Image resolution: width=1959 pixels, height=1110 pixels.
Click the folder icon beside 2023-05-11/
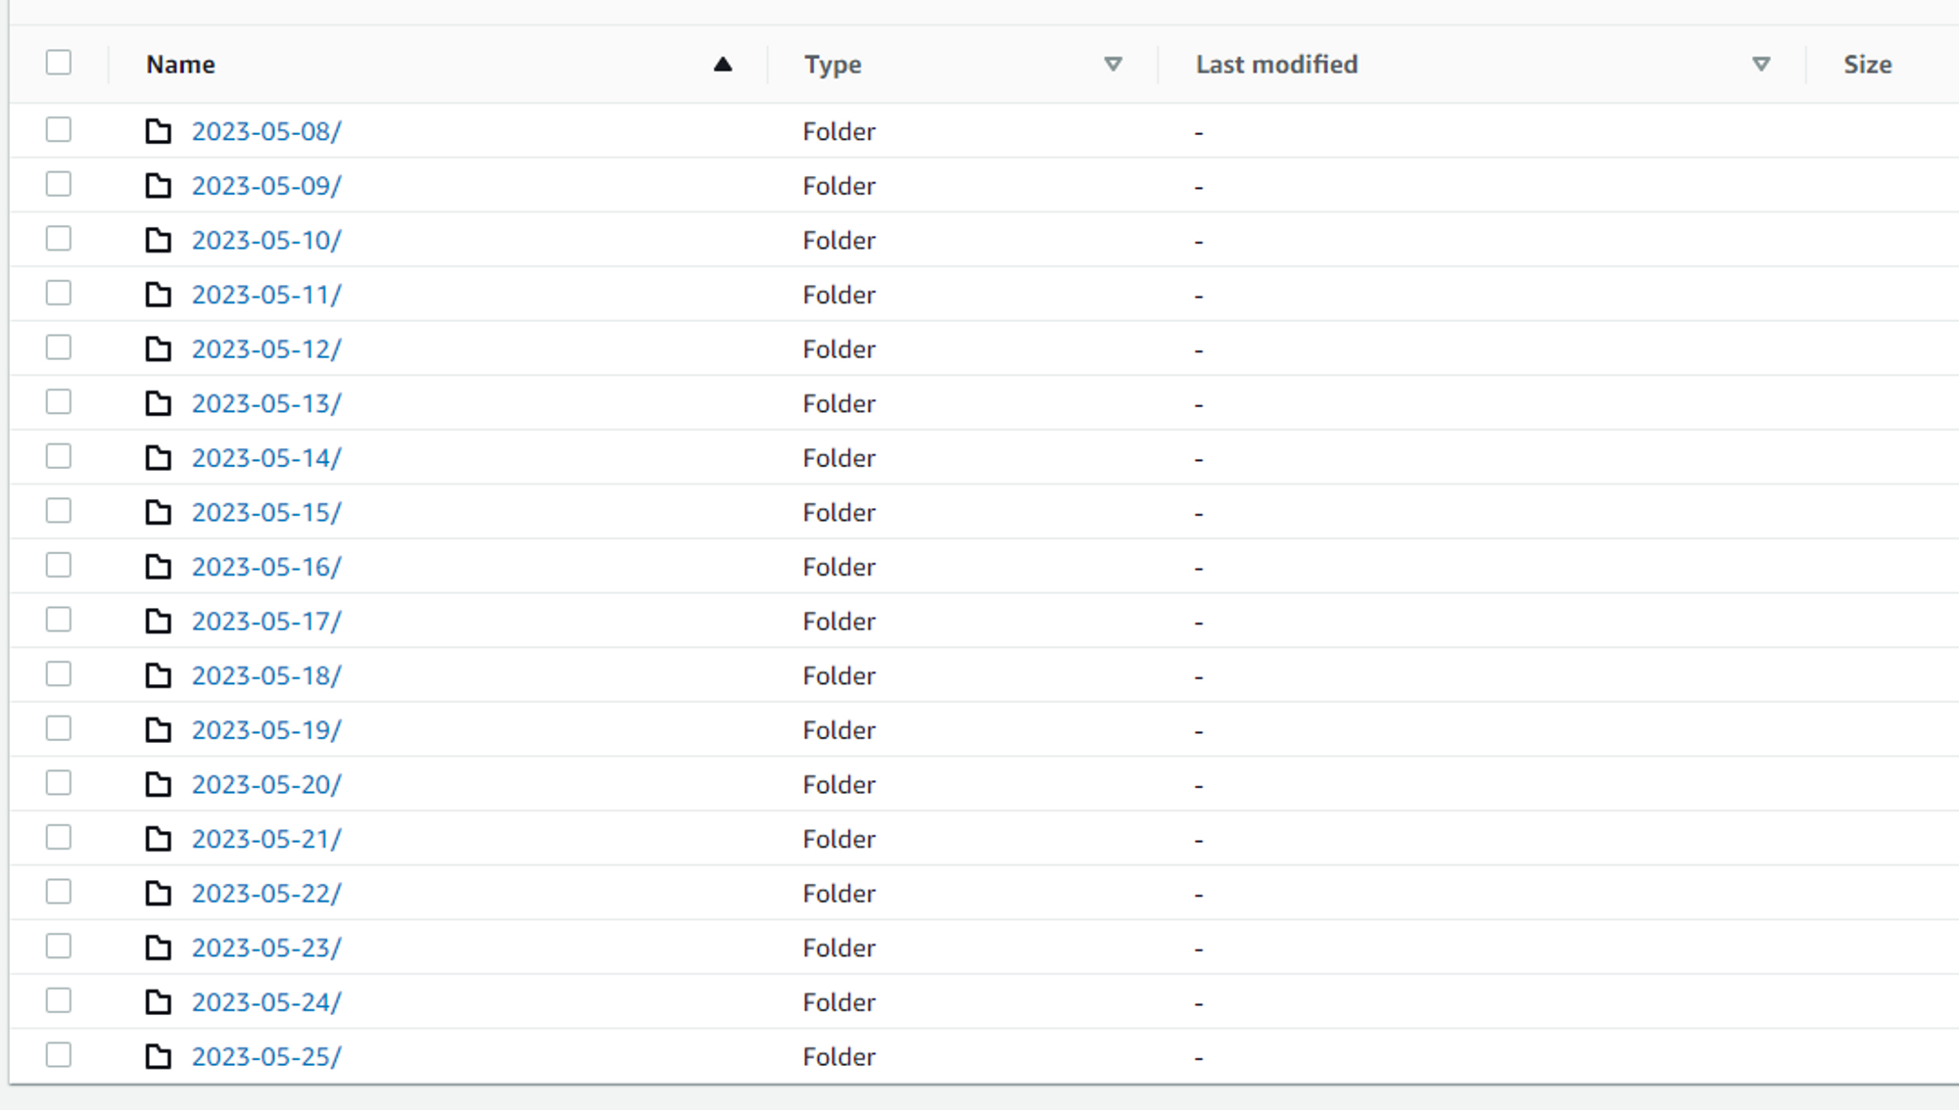coord(158,295)
